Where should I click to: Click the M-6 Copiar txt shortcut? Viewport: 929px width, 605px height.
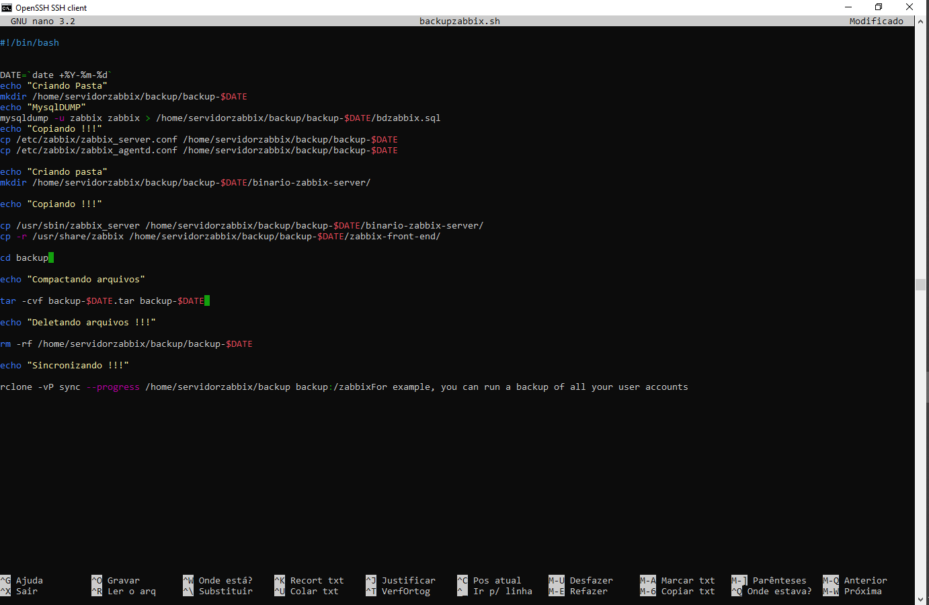[678, 591]
